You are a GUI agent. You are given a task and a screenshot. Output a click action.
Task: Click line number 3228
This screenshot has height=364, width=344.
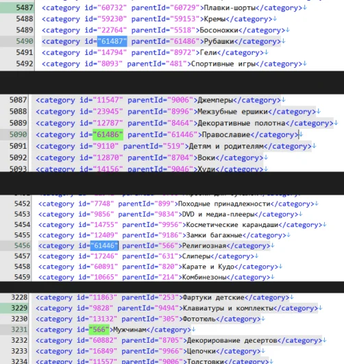point(19,298)
